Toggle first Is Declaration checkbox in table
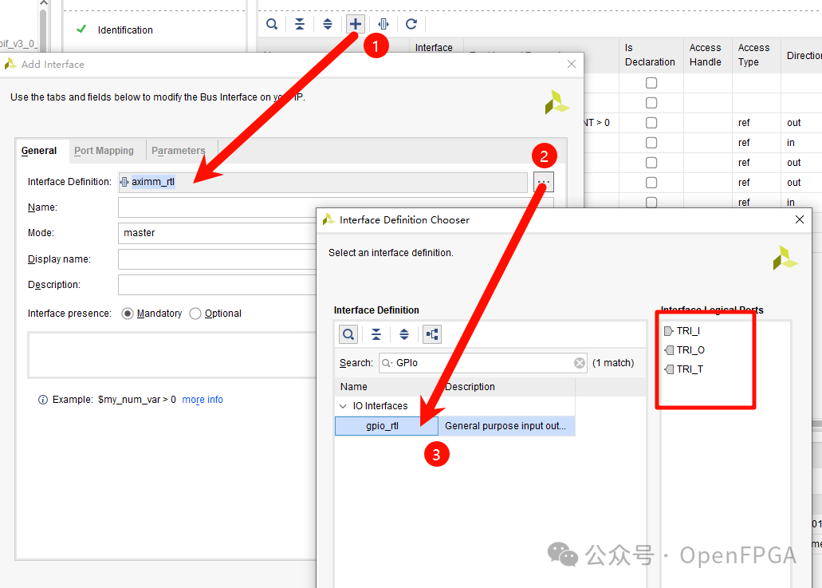 pos(651,83)
